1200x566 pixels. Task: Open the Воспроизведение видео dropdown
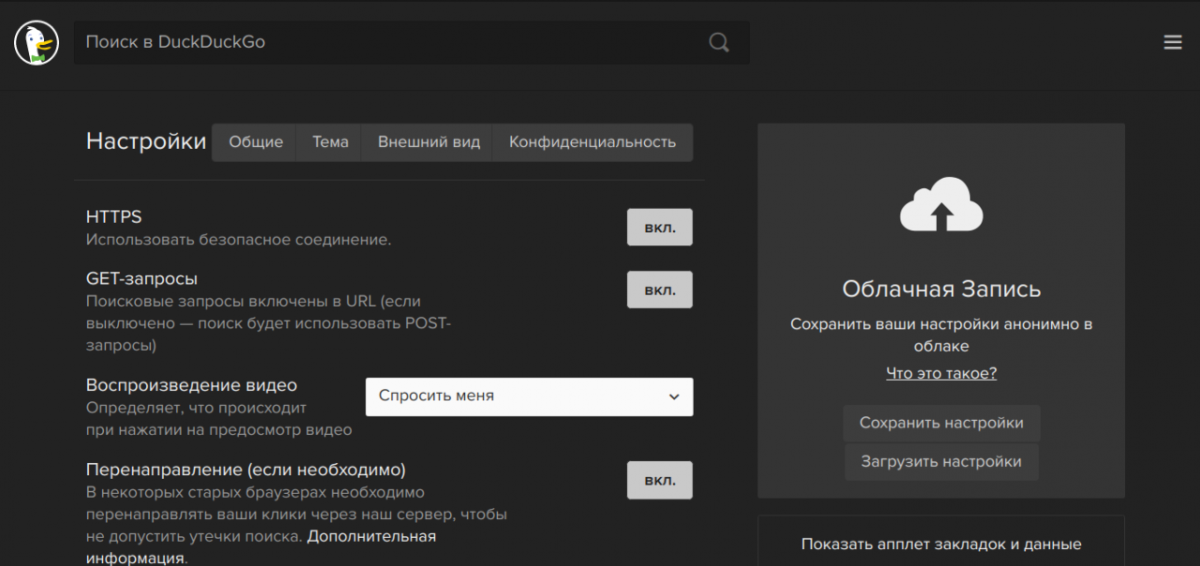529,396
